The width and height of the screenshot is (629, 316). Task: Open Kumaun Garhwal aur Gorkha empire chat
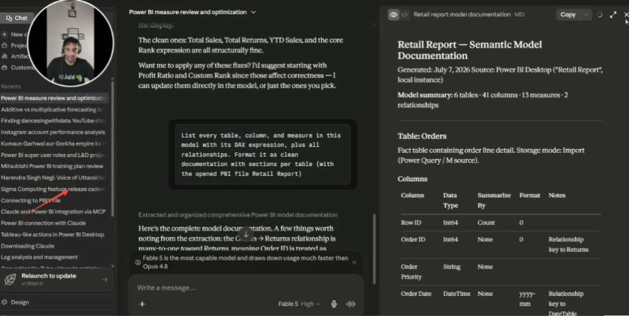point(54,144)
